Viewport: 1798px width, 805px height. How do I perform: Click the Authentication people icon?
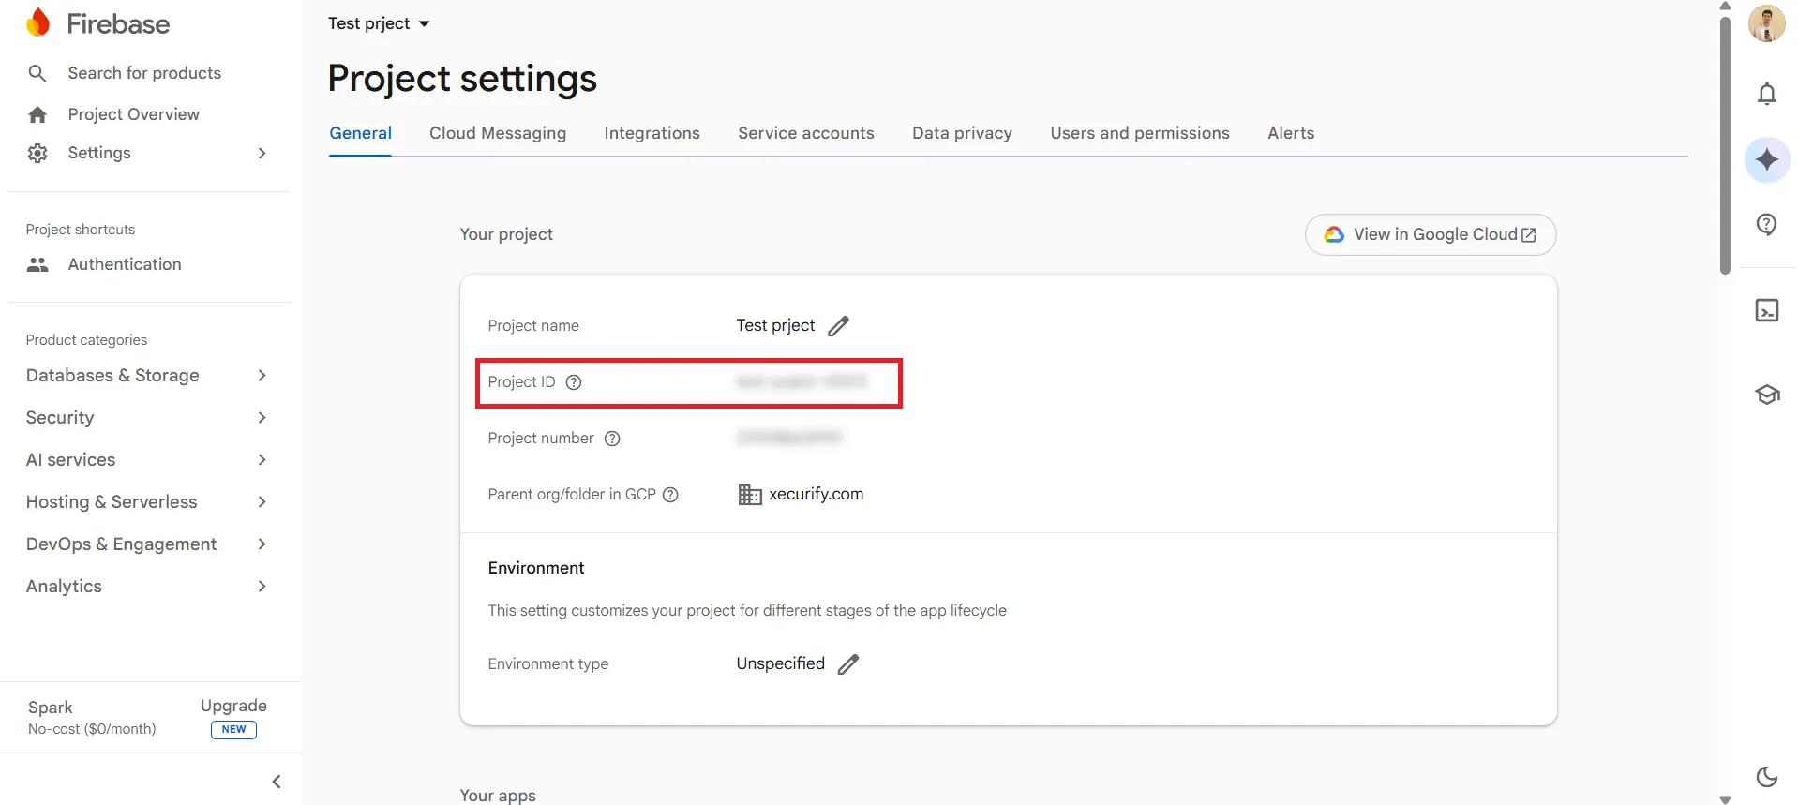pos(37,264)
